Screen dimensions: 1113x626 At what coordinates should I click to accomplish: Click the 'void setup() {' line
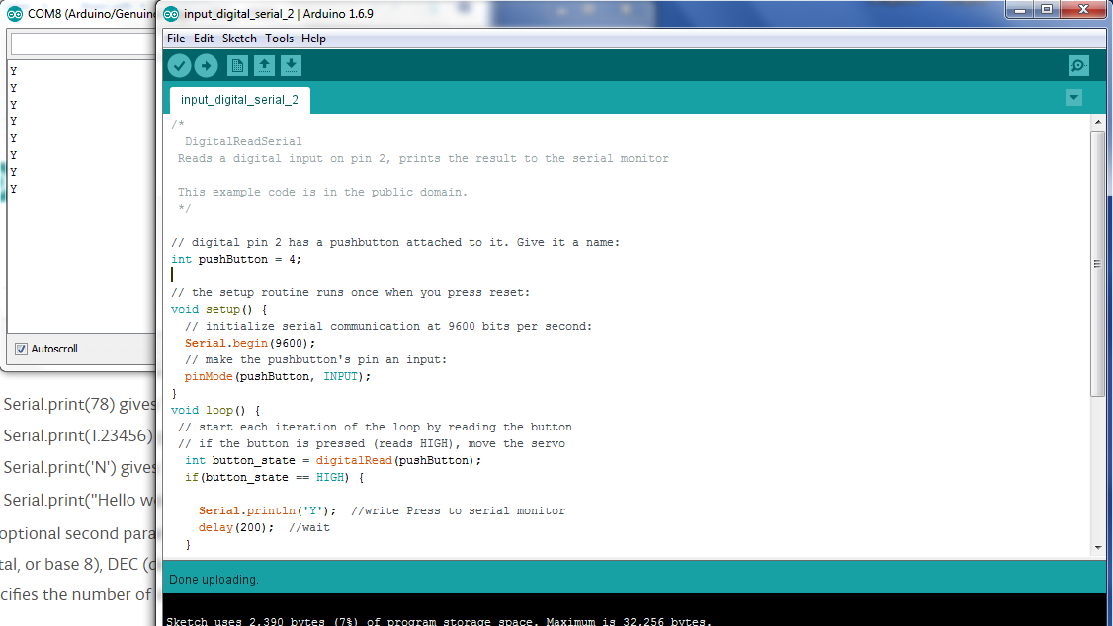coord(219,310)
